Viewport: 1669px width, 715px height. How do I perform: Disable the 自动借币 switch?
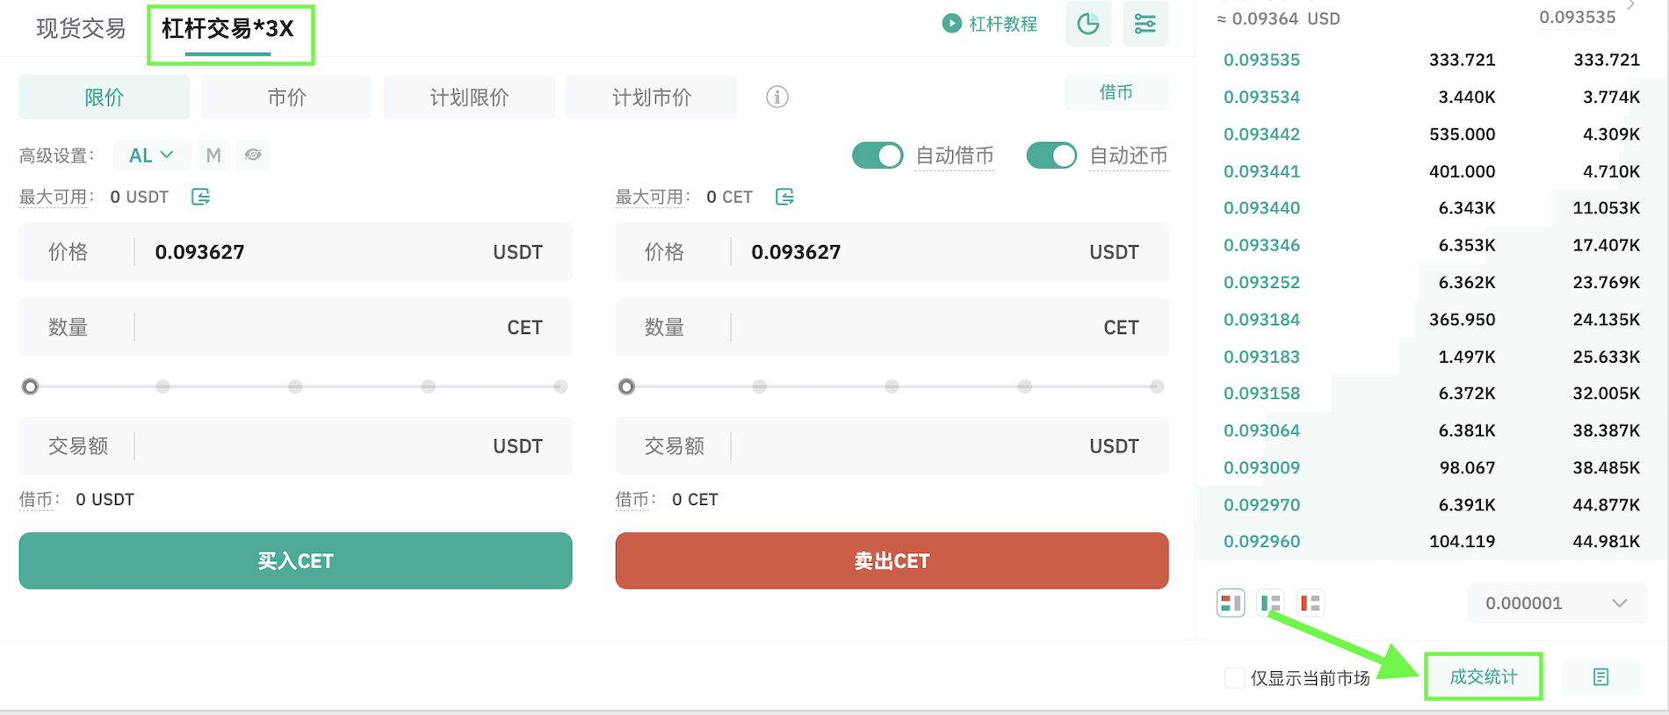click(878, 155)
